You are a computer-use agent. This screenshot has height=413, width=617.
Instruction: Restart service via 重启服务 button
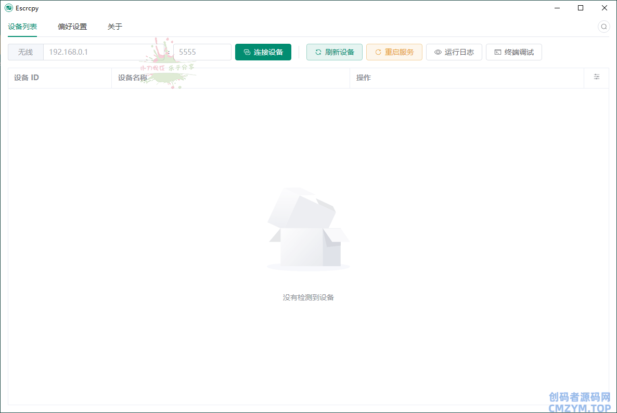tap(394, 52)
